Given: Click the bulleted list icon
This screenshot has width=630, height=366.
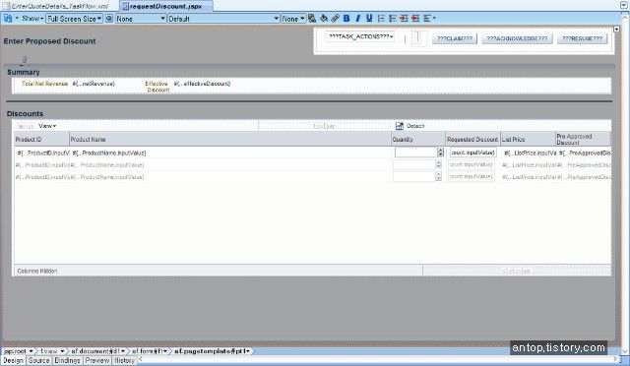Looking at the screenshot, I should tap(393, 18).
